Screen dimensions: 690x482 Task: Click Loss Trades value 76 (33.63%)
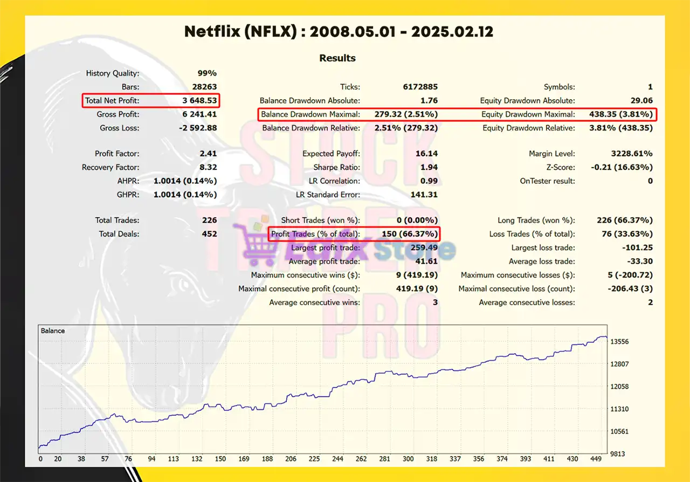(627, 234)
